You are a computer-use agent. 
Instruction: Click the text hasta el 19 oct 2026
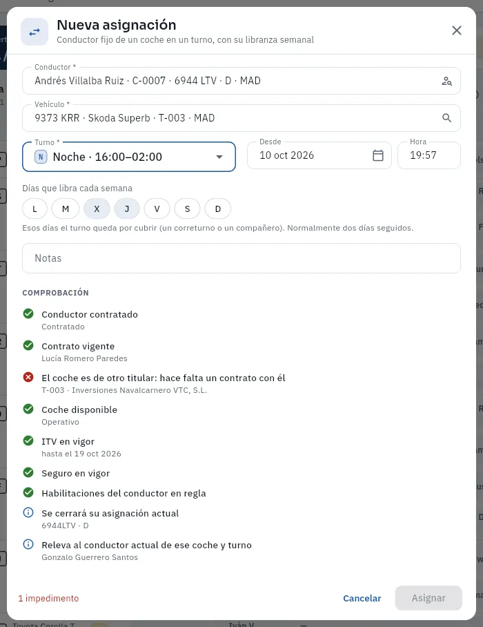(81, 454)
